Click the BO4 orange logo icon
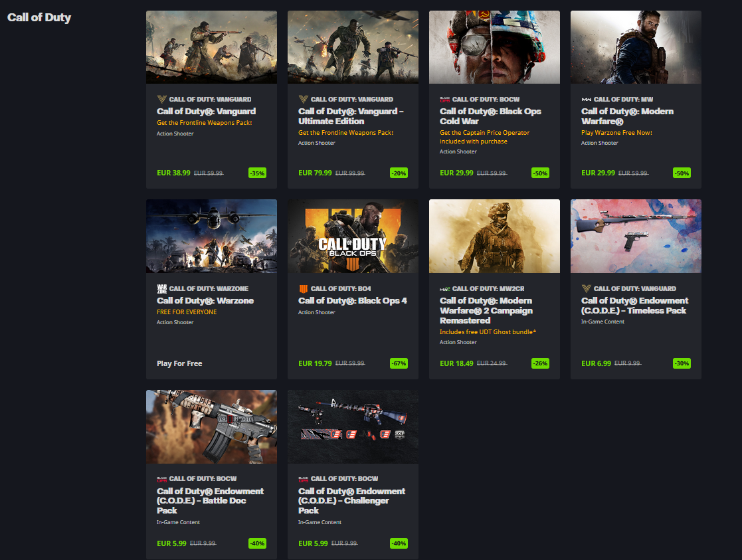 pyautogui.click(x=303, y=288)
